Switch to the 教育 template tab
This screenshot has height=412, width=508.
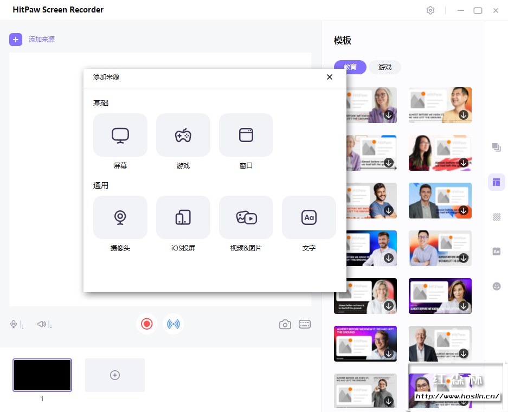(x=350, y=67)
